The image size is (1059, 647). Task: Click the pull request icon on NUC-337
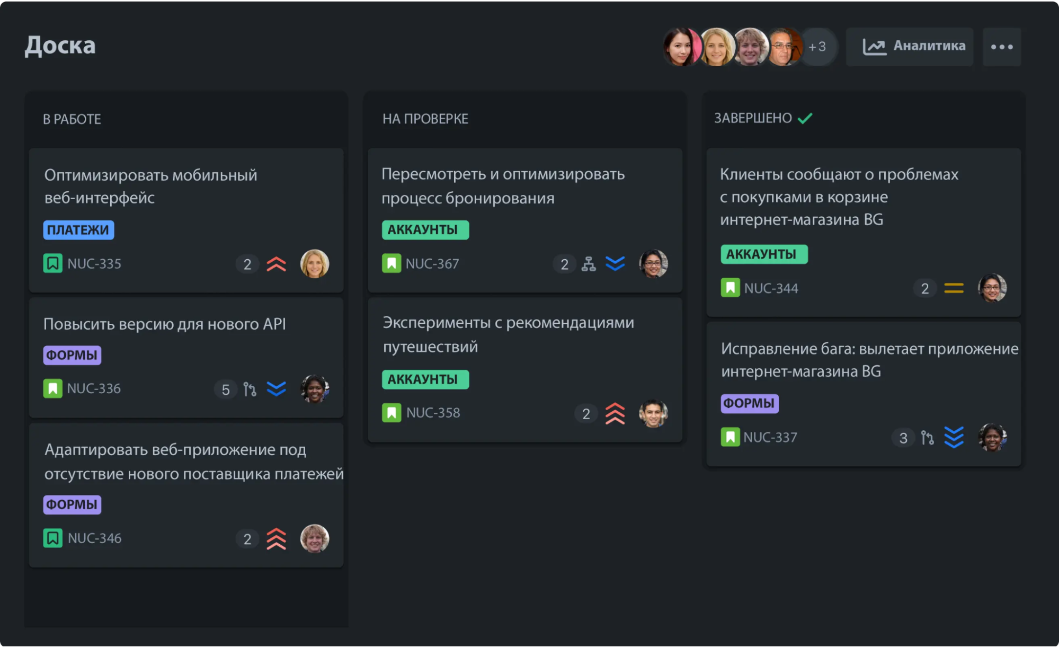click(927, 438)
